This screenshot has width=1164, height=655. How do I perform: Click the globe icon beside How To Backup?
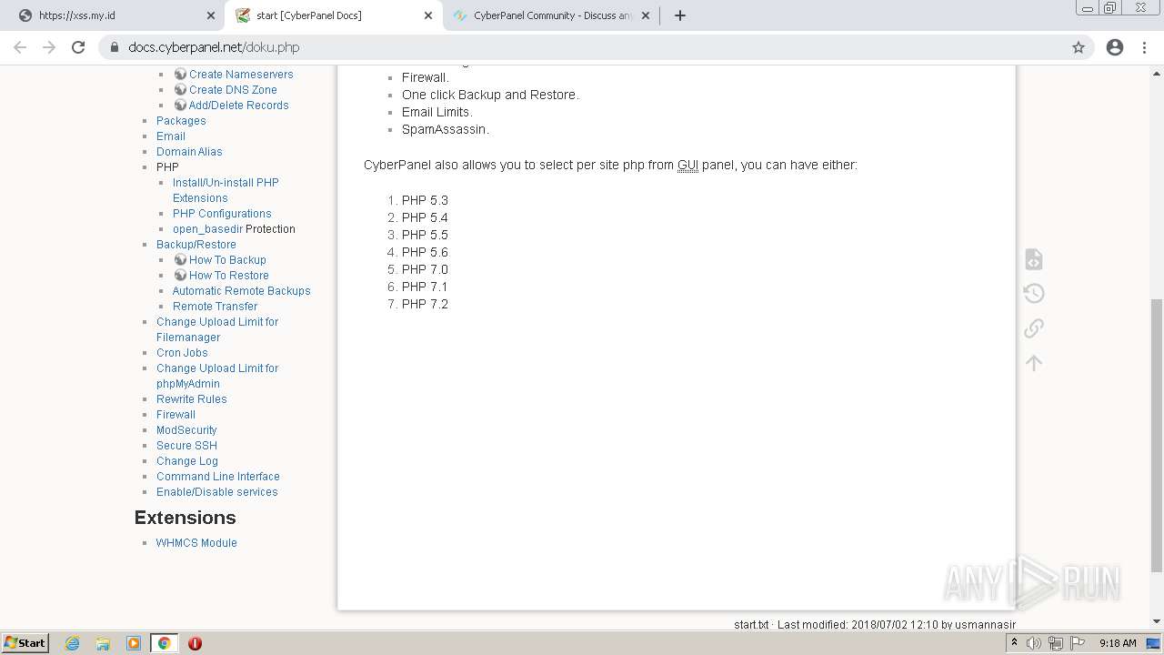180,259
